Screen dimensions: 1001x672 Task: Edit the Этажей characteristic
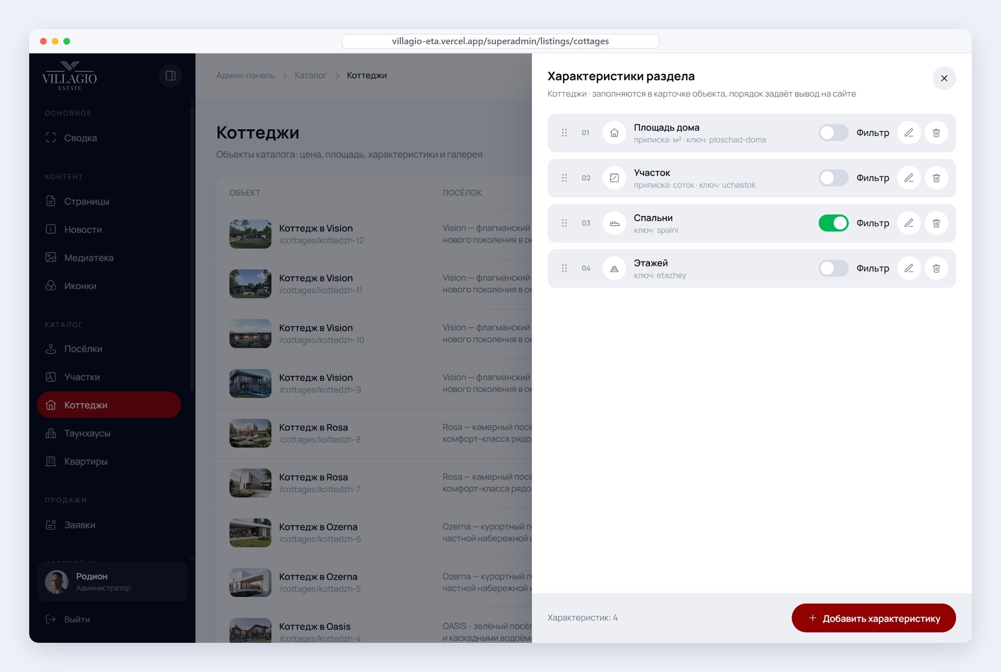click(x=908, y=268)
